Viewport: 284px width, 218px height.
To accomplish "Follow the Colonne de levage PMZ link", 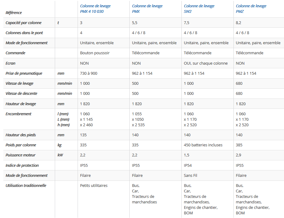I will pyautogui.click(x=251, y=9).
